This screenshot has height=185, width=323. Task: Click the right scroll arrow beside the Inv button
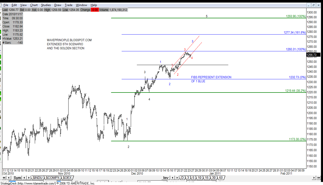click(176, 178)
